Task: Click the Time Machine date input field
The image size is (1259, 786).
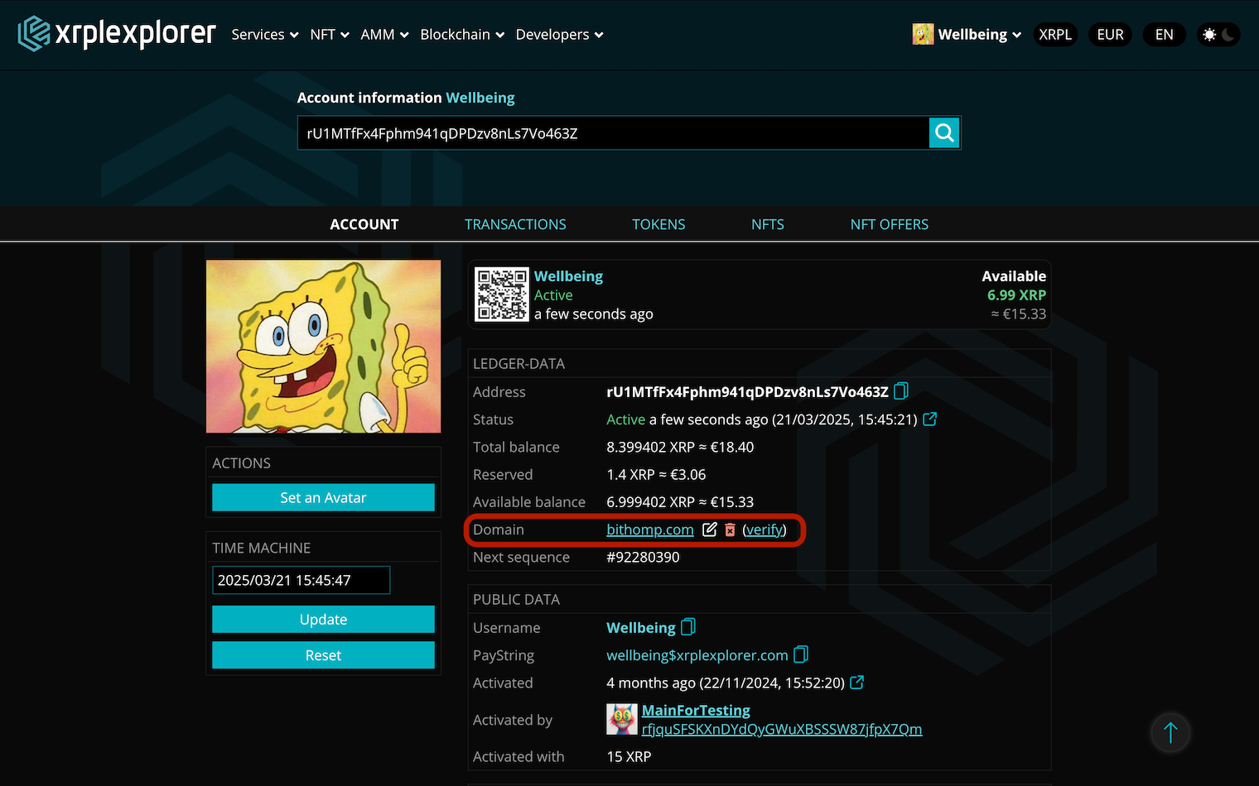Action: pyautogui.click(x=301, y=580)
